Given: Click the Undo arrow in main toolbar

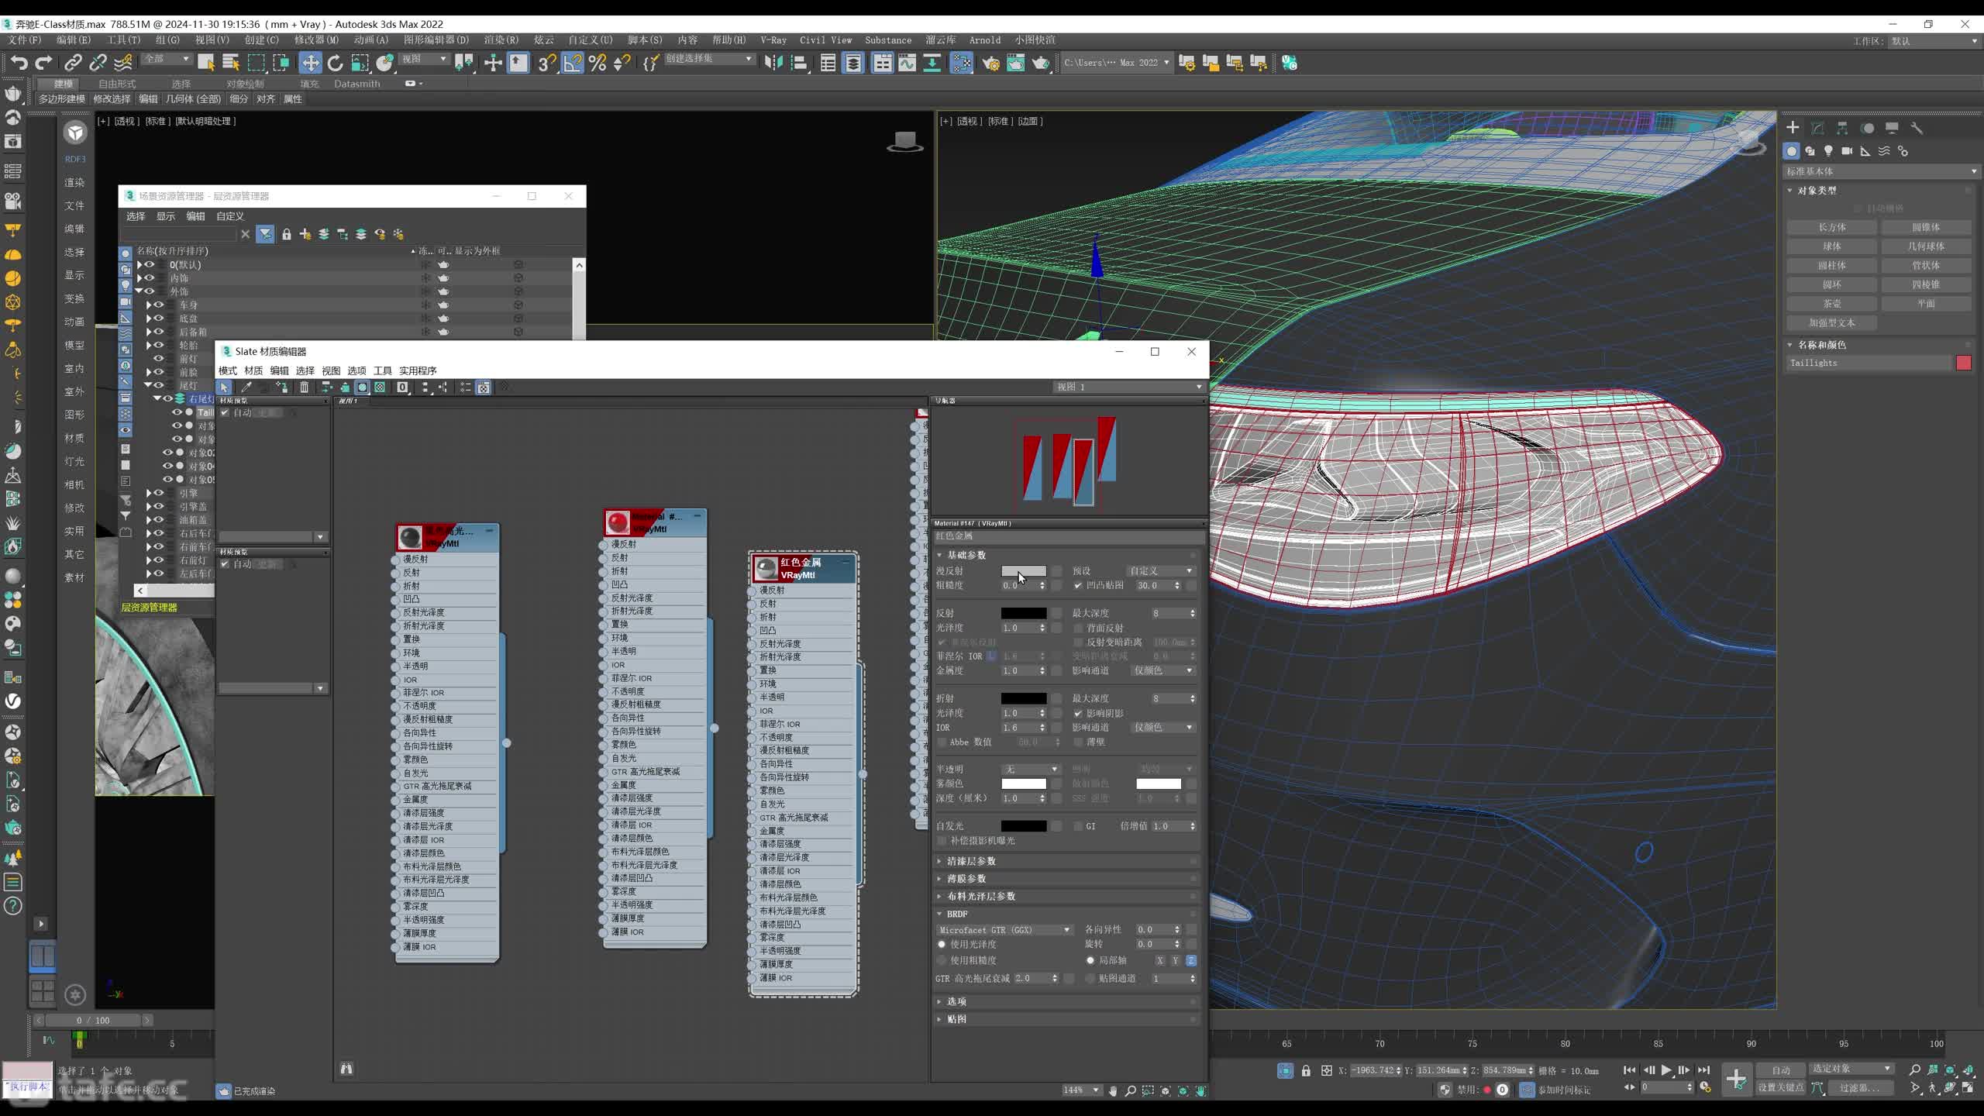Looking at the screenshot, I should pyautogui.click(x=19, y=63).
